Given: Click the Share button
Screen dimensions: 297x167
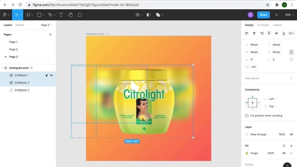Looking at the screenshot, I should click(x=264, y=15).
